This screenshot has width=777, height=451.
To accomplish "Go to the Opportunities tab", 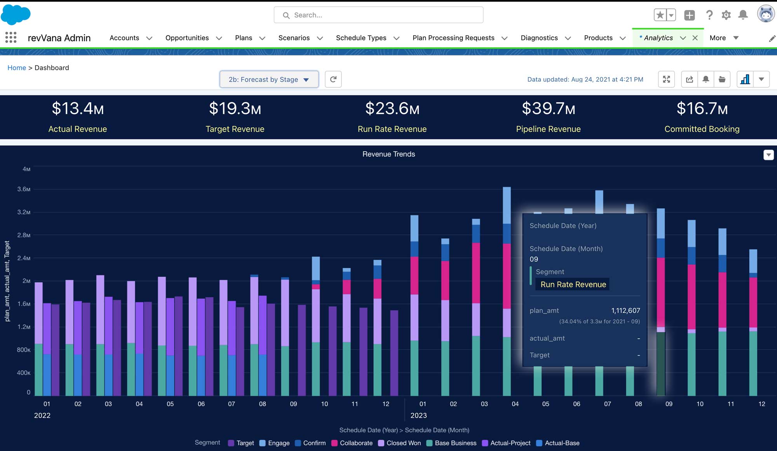I will (187, 38).
